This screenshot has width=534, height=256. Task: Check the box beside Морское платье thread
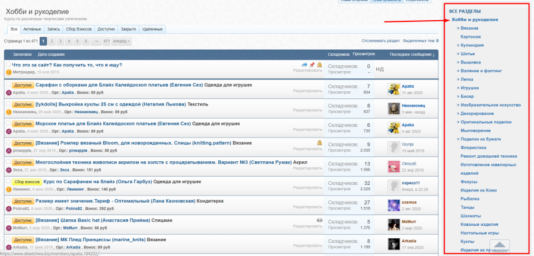click(8, 123)
